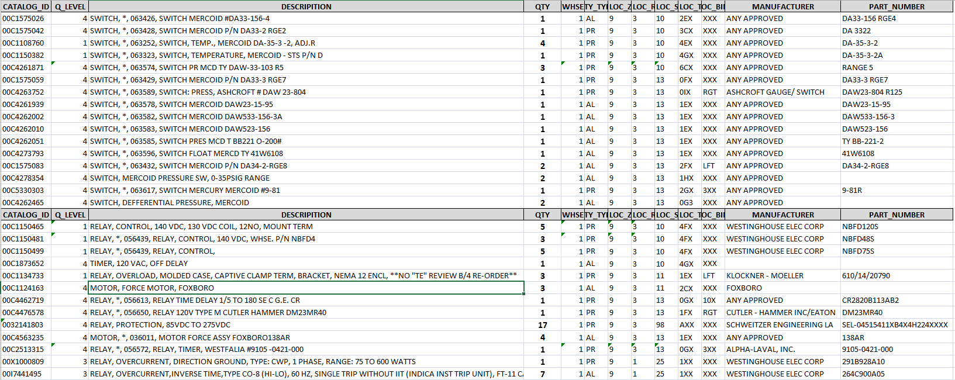Click location cell '0G3'
The height and width of the screenshot is (380, 955).
click(x=689, y=203)
